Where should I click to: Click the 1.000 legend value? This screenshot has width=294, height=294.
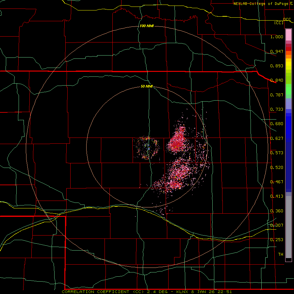click(277, 37)
